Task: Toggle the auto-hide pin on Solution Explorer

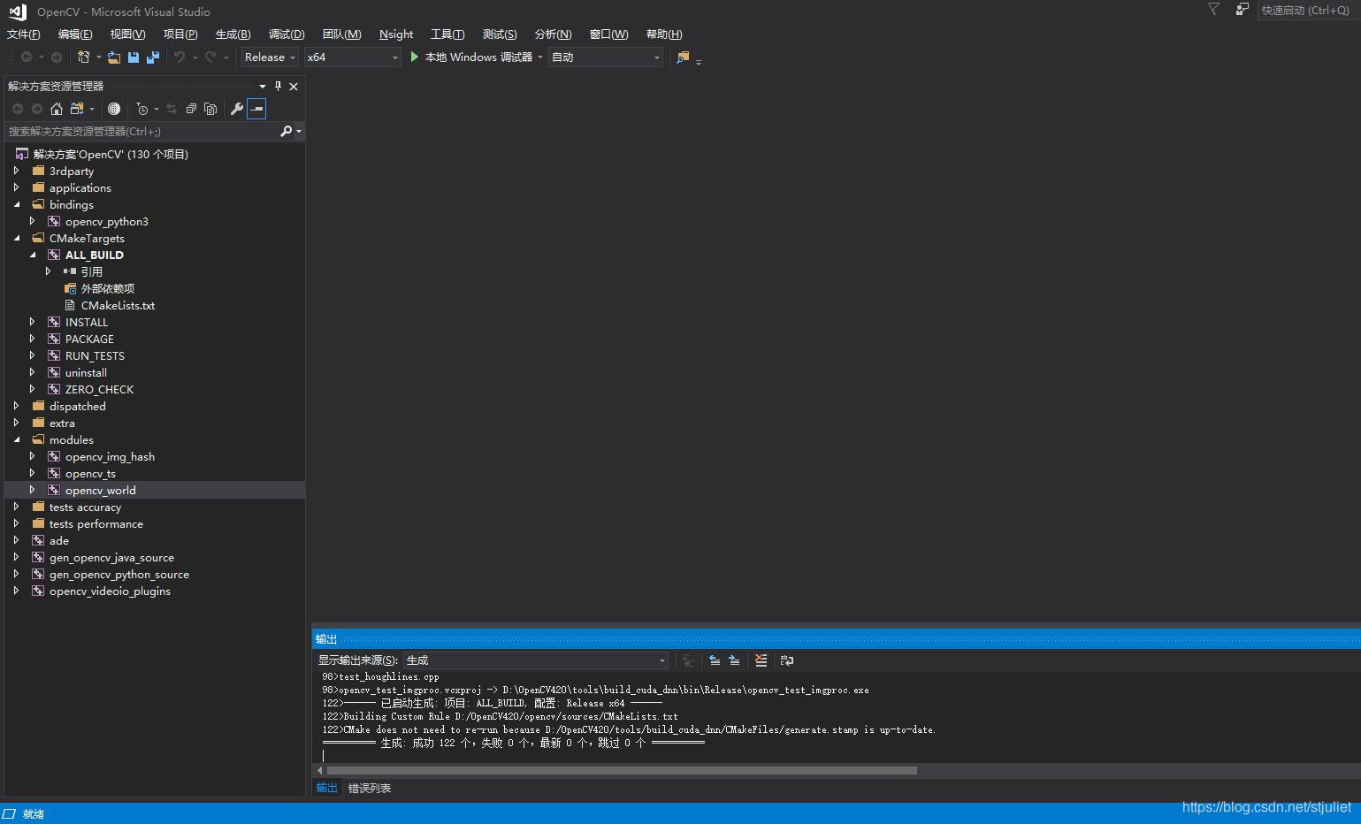Action: click(278, 86)
